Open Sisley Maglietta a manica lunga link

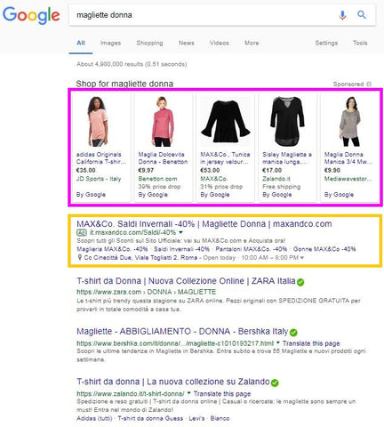[287, 158]
